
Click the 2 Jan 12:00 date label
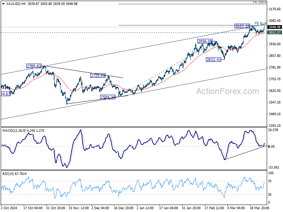pos(145,208)
